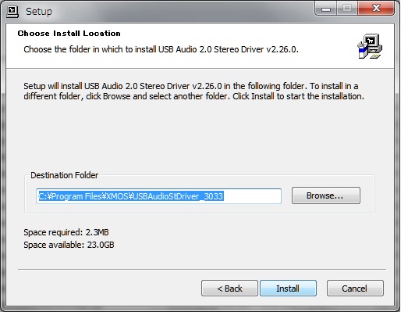Click the Choose Install Location heading
408x319 pixels.
(69, 34)
